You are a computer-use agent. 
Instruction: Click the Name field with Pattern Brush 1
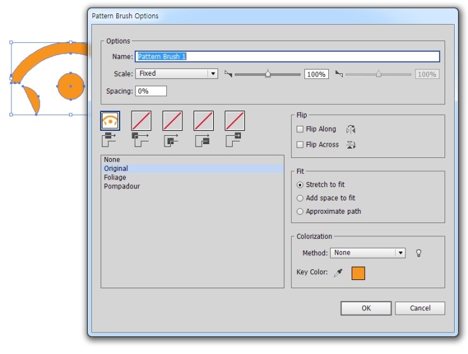(287, 56)
